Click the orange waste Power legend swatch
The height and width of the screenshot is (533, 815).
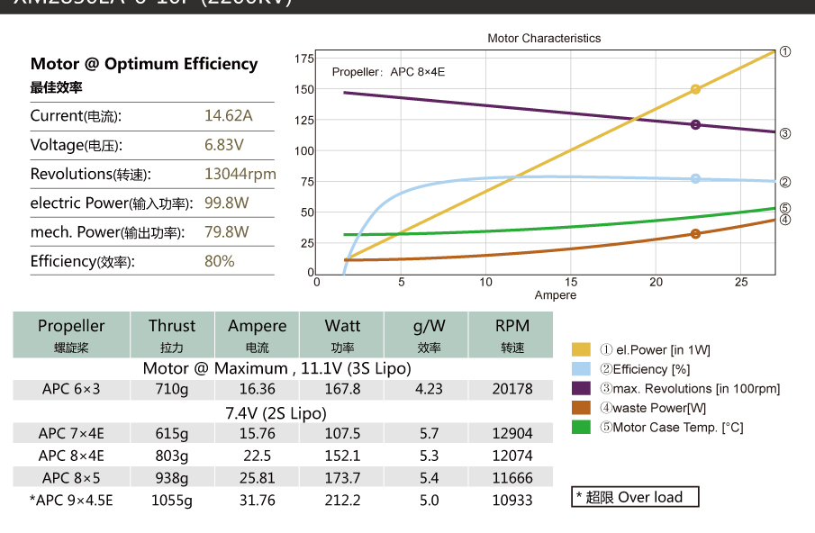(581, 407)
